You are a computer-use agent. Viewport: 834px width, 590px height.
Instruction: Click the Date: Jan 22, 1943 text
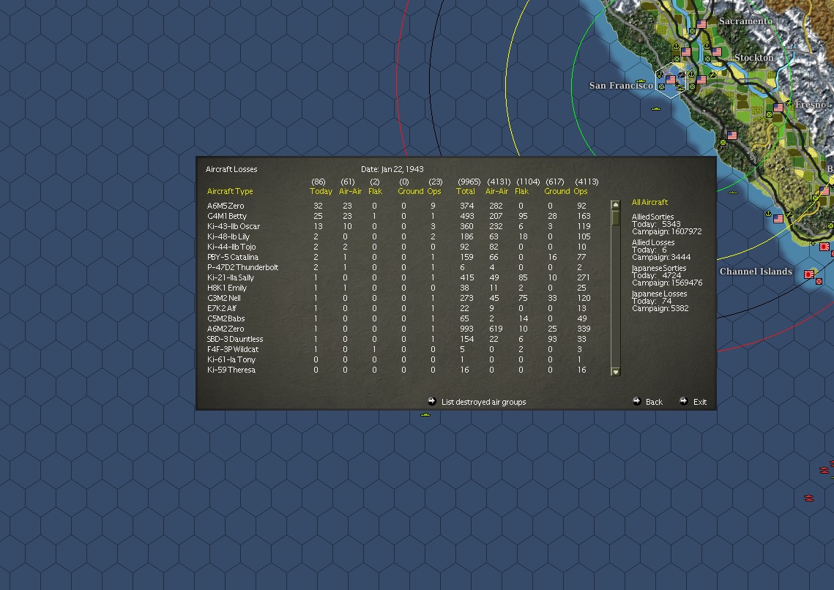point(392,169)
